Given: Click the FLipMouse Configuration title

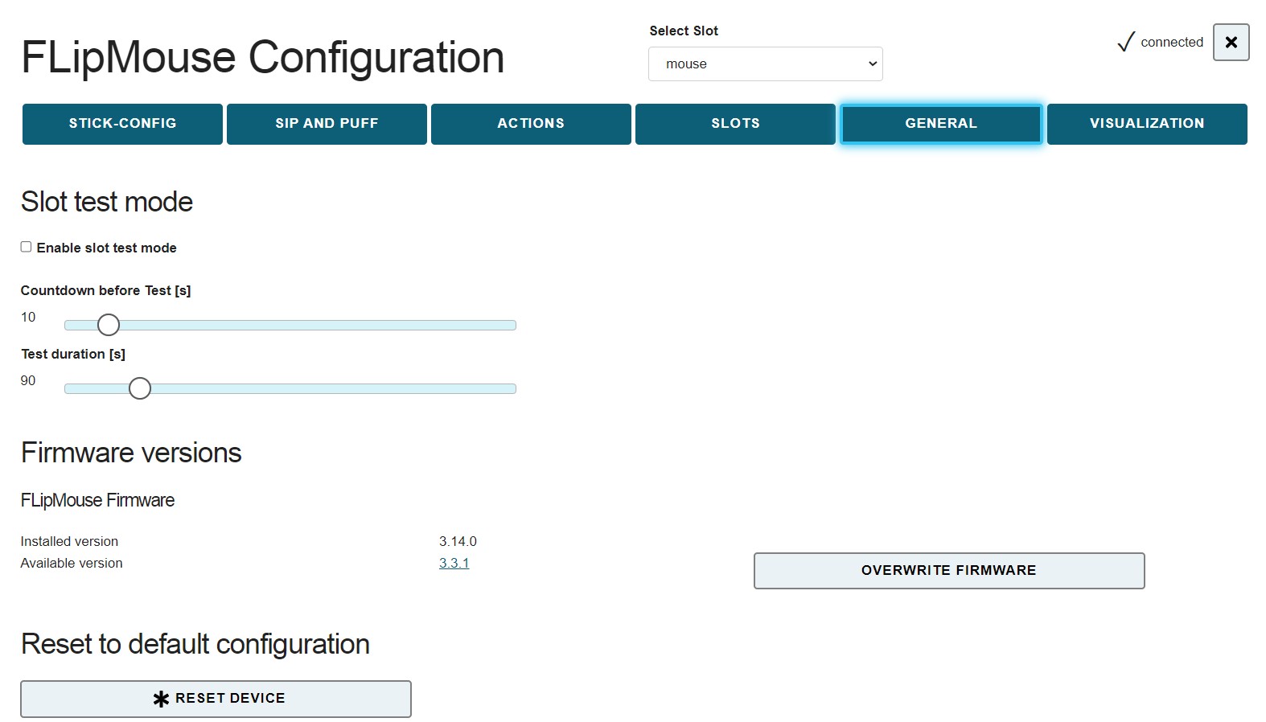Looking at the screenshot, I should coord(262,57).
